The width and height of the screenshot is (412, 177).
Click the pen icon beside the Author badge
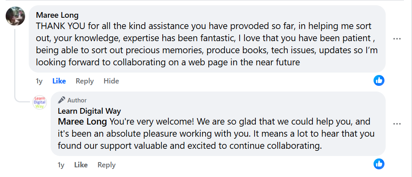click(62, 100)
